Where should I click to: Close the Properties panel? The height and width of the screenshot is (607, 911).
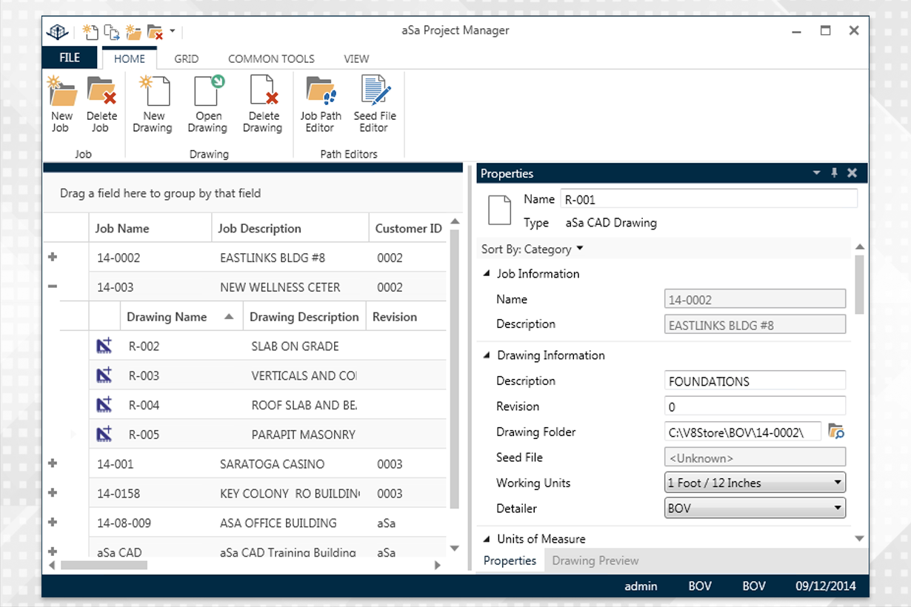coord(852,173)
